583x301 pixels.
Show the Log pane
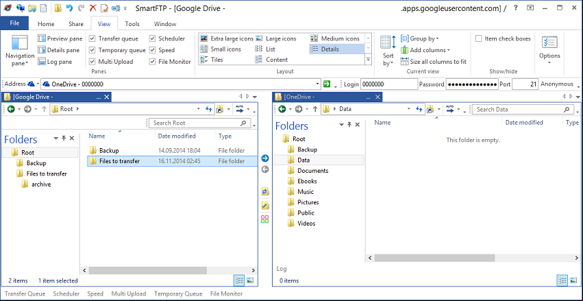click(x=55, y=62)
